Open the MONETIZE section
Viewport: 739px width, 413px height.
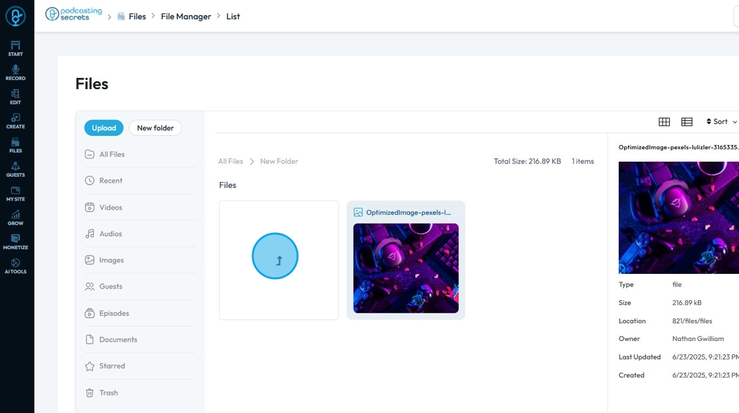pos(15,242)
